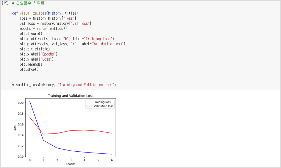Image resolution: width=281 pixels, height=168 pixels.
Task: Click the val_loss assignment line
Action: point(55,23)
